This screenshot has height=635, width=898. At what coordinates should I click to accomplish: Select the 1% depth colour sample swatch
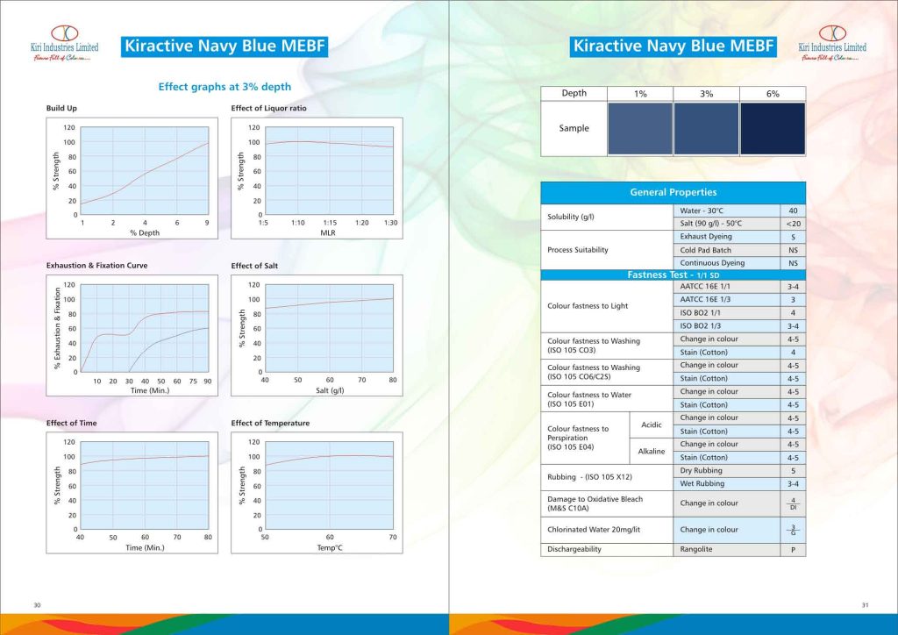639,129
